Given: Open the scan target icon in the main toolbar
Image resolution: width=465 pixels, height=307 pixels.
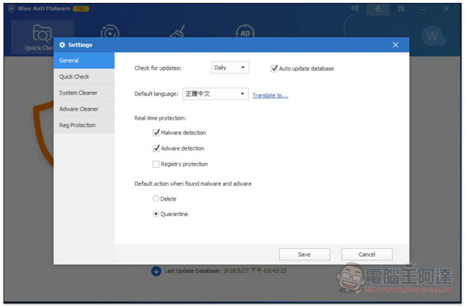Looking at the screenshot, I should pos(110,31).
